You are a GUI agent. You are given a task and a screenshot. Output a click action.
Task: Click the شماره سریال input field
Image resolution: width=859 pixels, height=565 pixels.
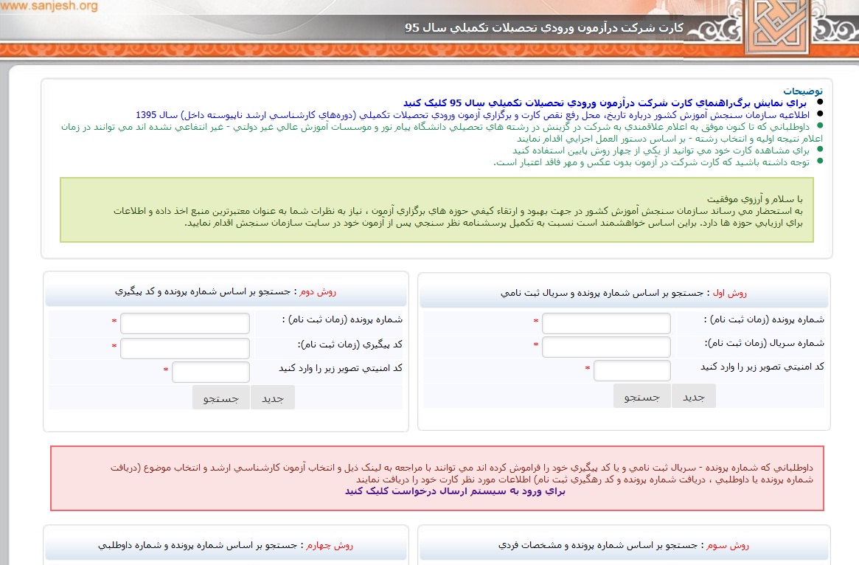coord(606,347)
